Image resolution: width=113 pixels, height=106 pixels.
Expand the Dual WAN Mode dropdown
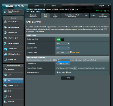click(x=63, y=52)
